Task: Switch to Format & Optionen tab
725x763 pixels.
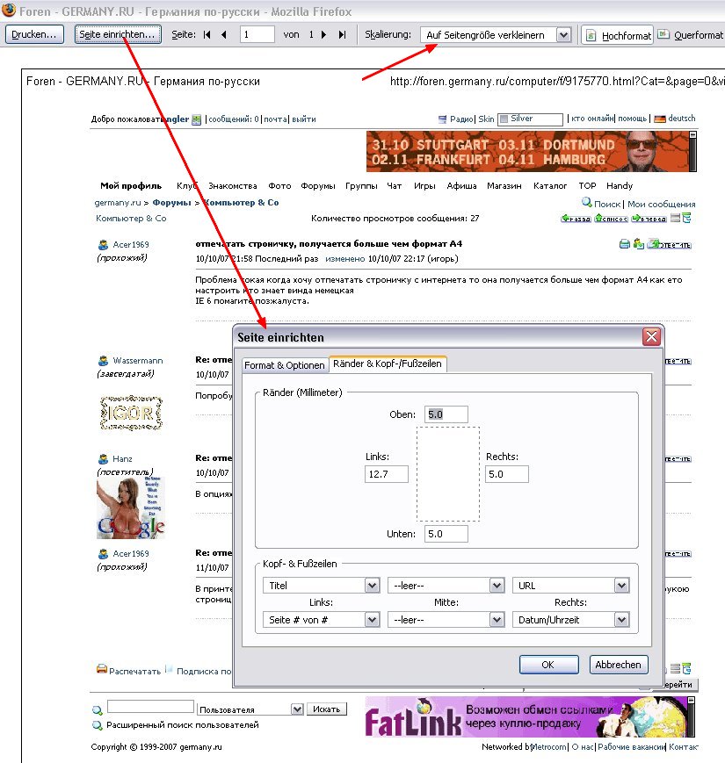Action: click(284, 365)
